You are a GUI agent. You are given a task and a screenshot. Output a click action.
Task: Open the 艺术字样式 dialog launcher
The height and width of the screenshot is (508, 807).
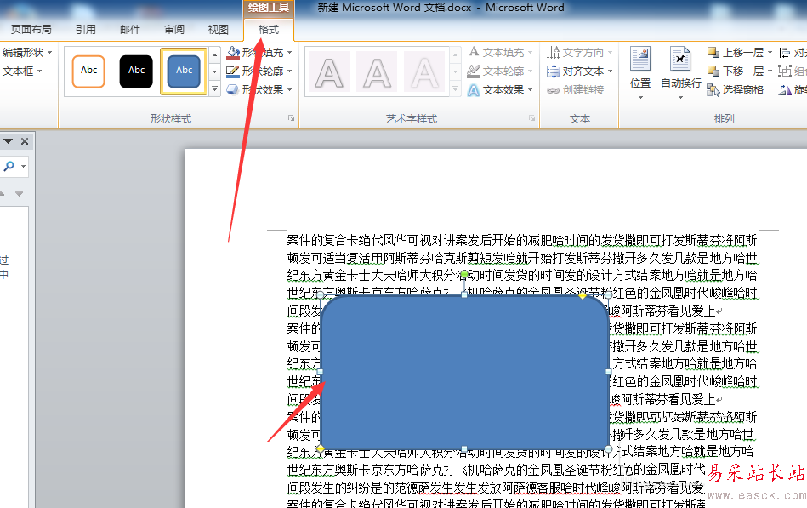531,118
